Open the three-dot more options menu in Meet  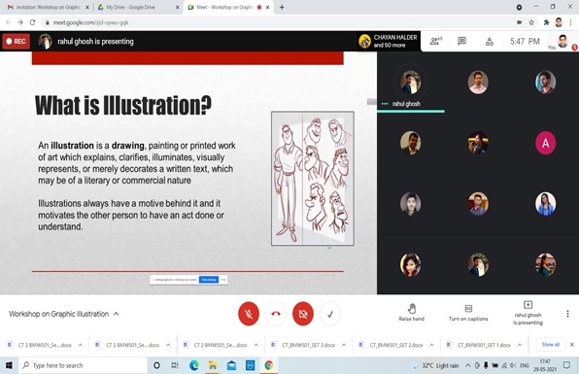point(567,314)
